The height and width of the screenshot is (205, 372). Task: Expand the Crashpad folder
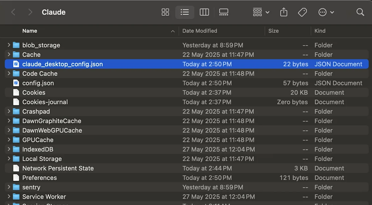(9, 111)
